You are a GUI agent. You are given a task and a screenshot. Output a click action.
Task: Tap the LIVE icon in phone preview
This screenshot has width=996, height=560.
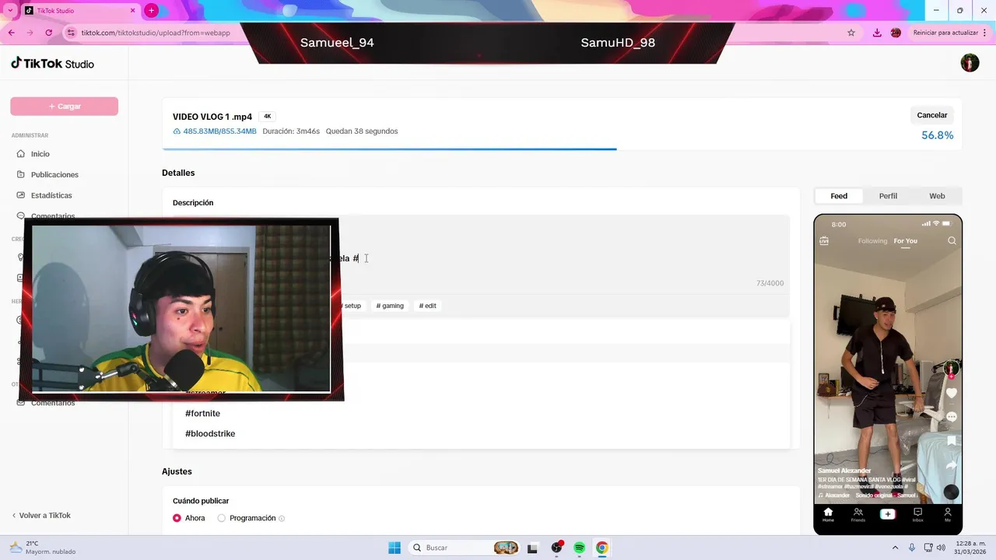click(x=824, y=241)
